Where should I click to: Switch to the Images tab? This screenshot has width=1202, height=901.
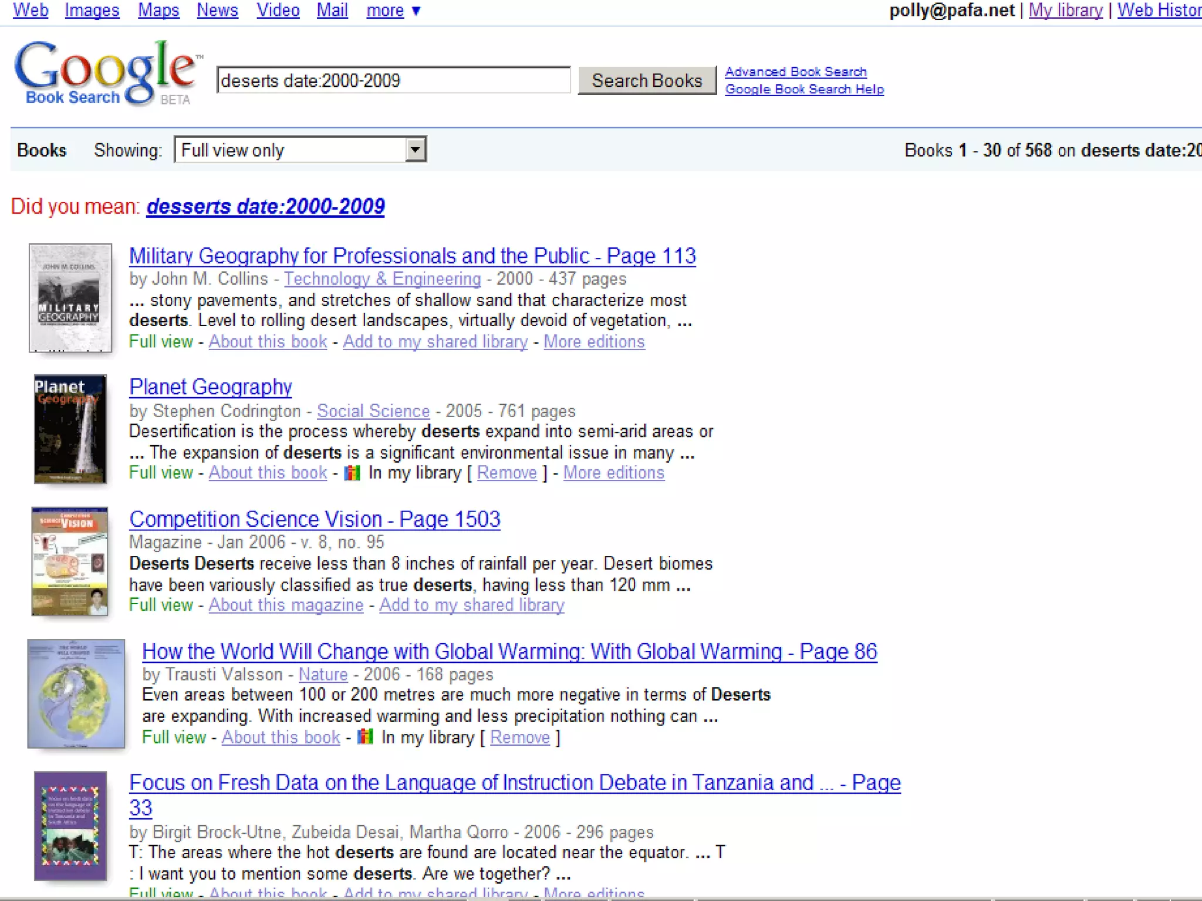[x=92, y=11]
